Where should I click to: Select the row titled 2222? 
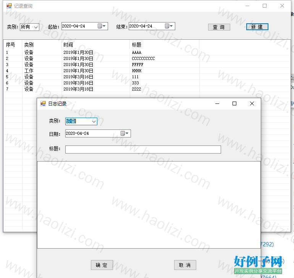pos(147,89)
